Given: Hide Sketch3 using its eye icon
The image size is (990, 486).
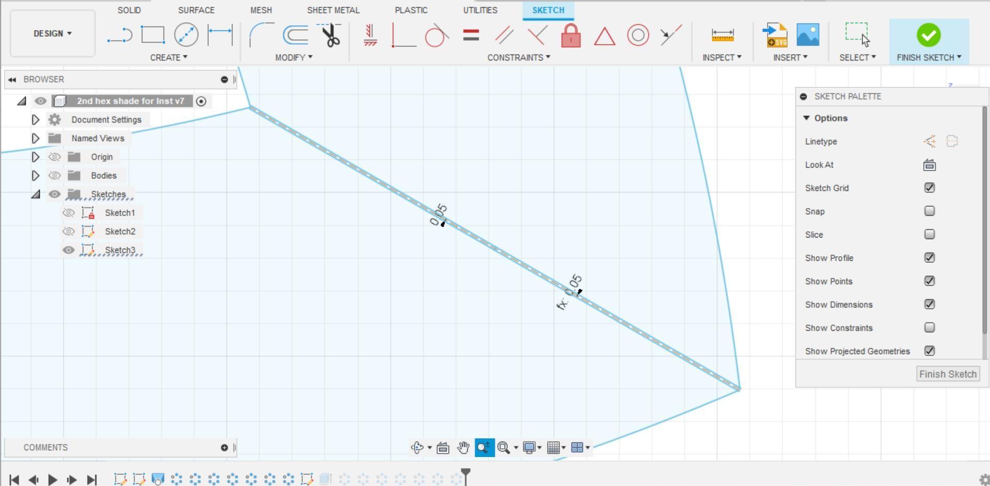Looking at the screenshot, I should pos(68,250).
